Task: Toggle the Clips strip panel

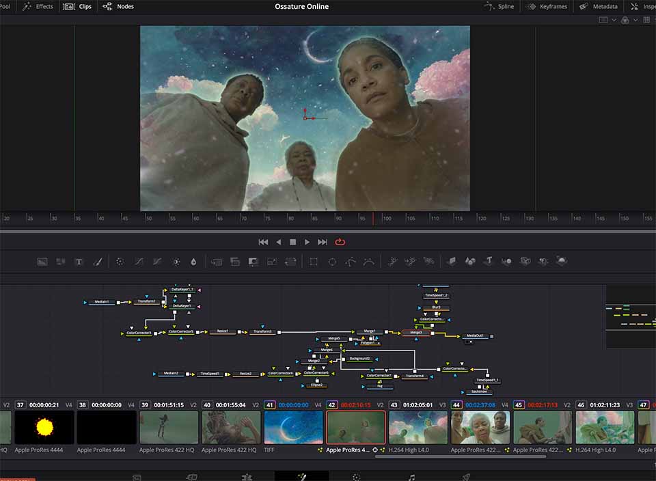Action: tap(77, 6)
